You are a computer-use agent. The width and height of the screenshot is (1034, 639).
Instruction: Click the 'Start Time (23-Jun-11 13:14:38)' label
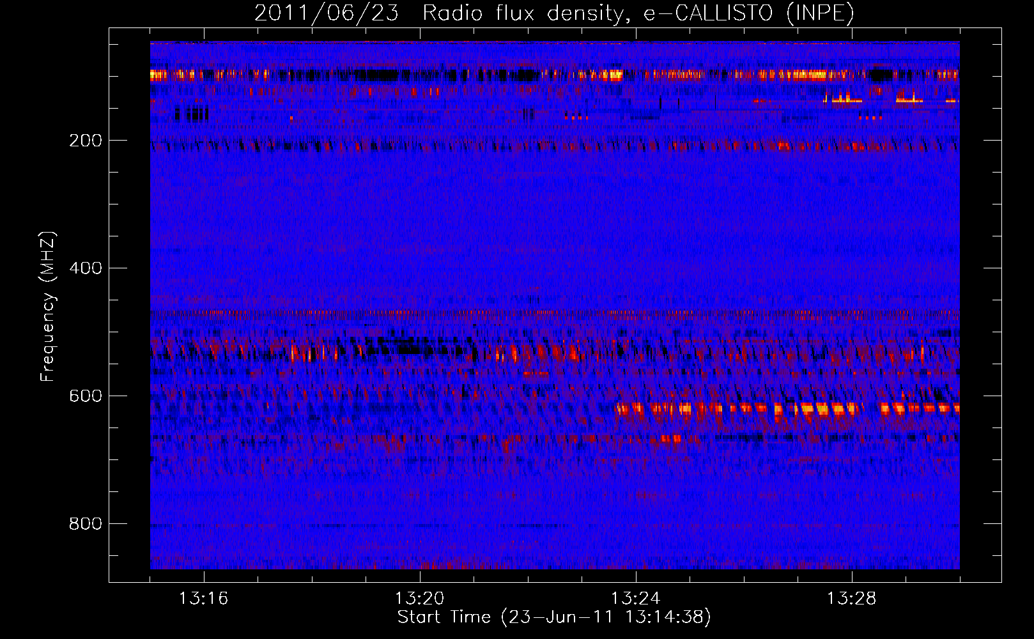click(554, 617)
